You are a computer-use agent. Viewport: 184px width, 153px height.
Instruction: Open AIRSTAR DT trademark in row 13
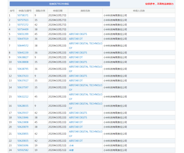[x=76, y=81]
